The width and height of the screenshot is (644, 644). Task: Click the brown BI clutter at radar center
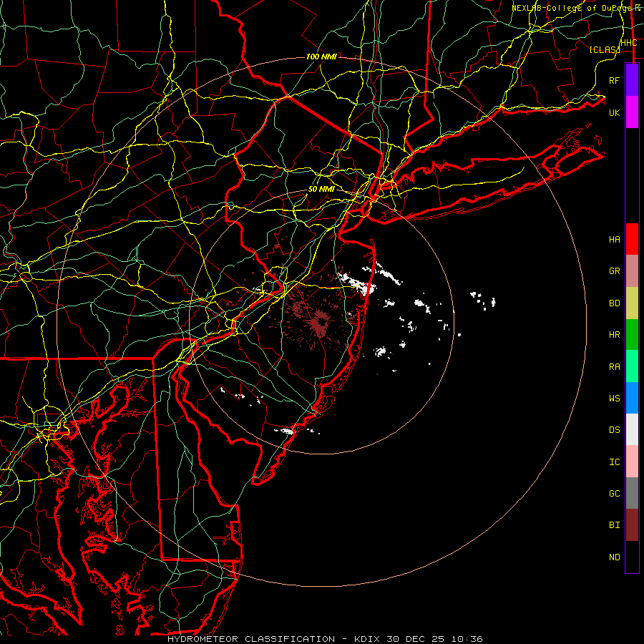tap(319, 323)
